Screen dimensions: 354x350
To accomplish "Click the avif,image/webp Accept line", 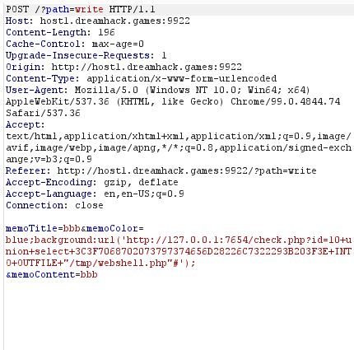I will (x=179, y=148).
